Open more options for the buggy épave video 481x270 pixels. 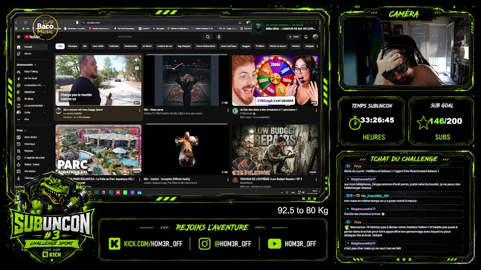[x=139, y=110]
